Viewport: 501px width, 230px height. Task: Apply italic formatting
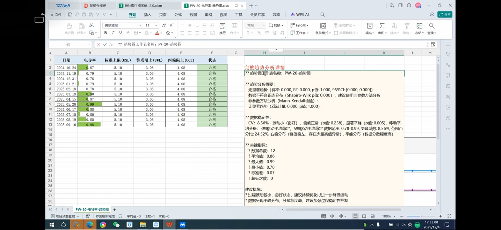coord(113,33)
